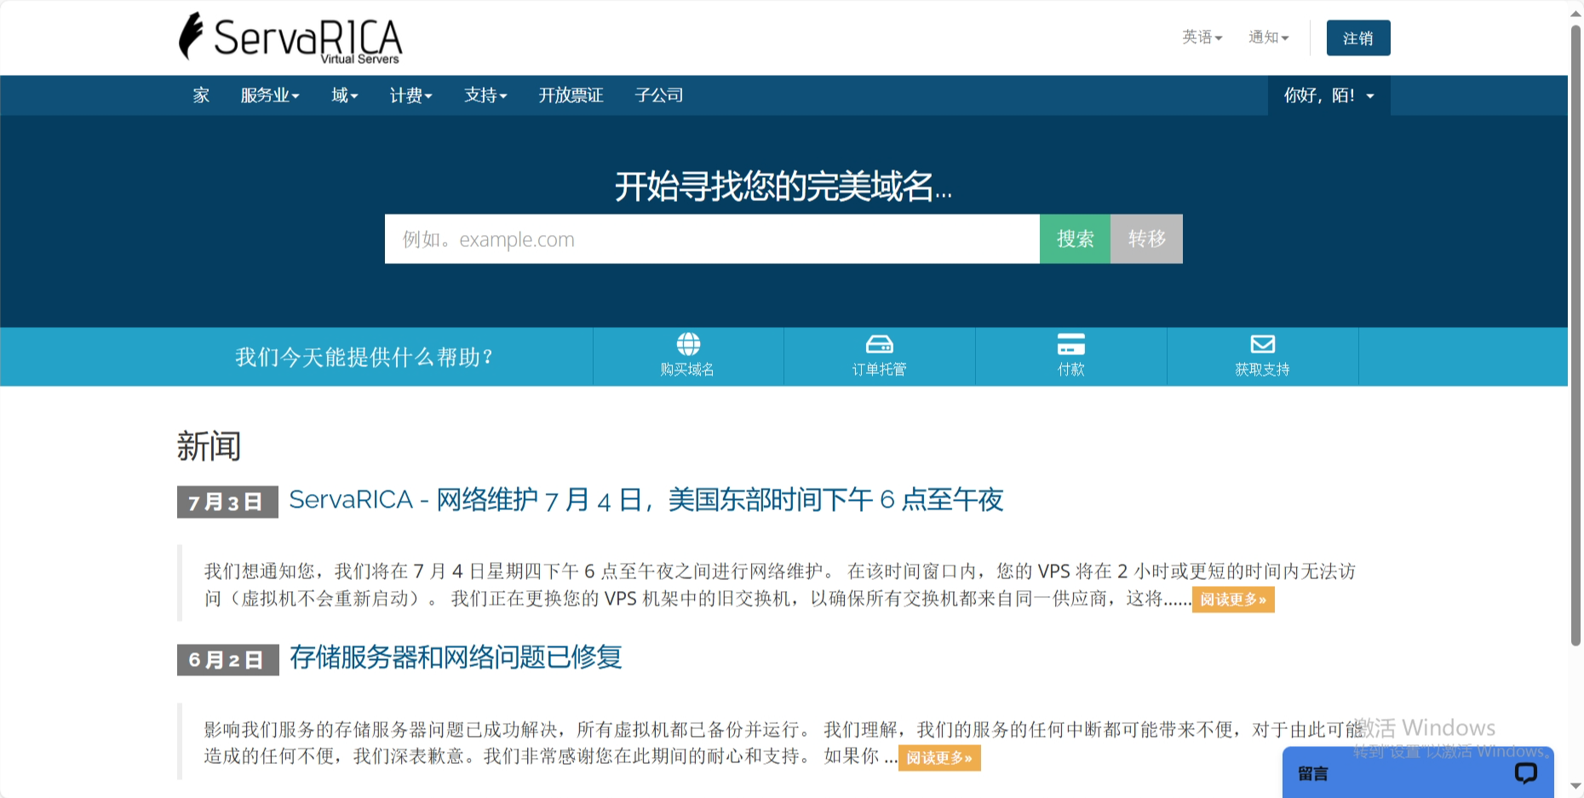Click the credit card icon for 付款

[x=1070, y=344]
